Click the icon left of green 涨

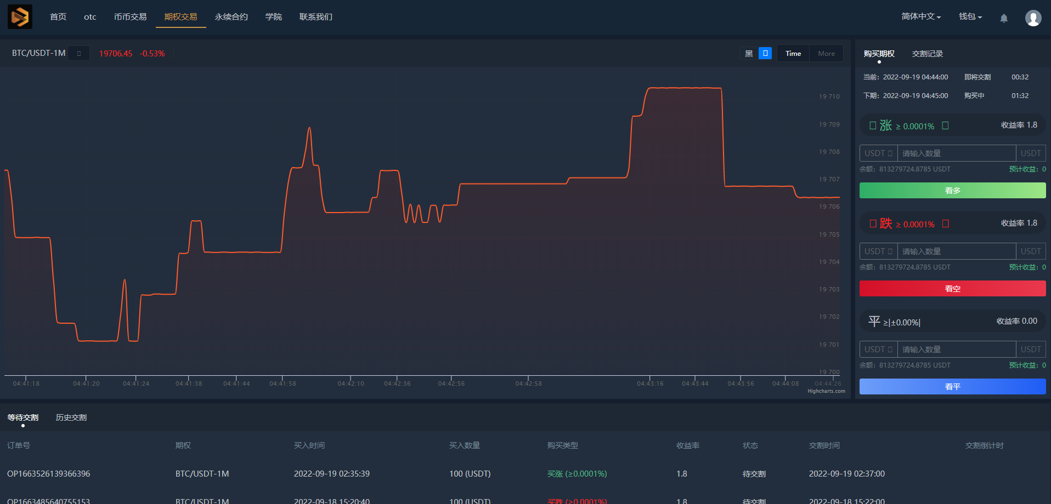coord(873,126)
